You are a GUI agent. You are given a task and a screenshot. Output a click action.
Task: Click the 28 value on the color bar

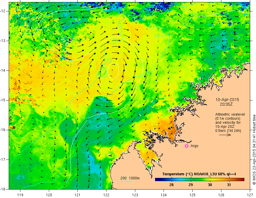coord(171,185)
